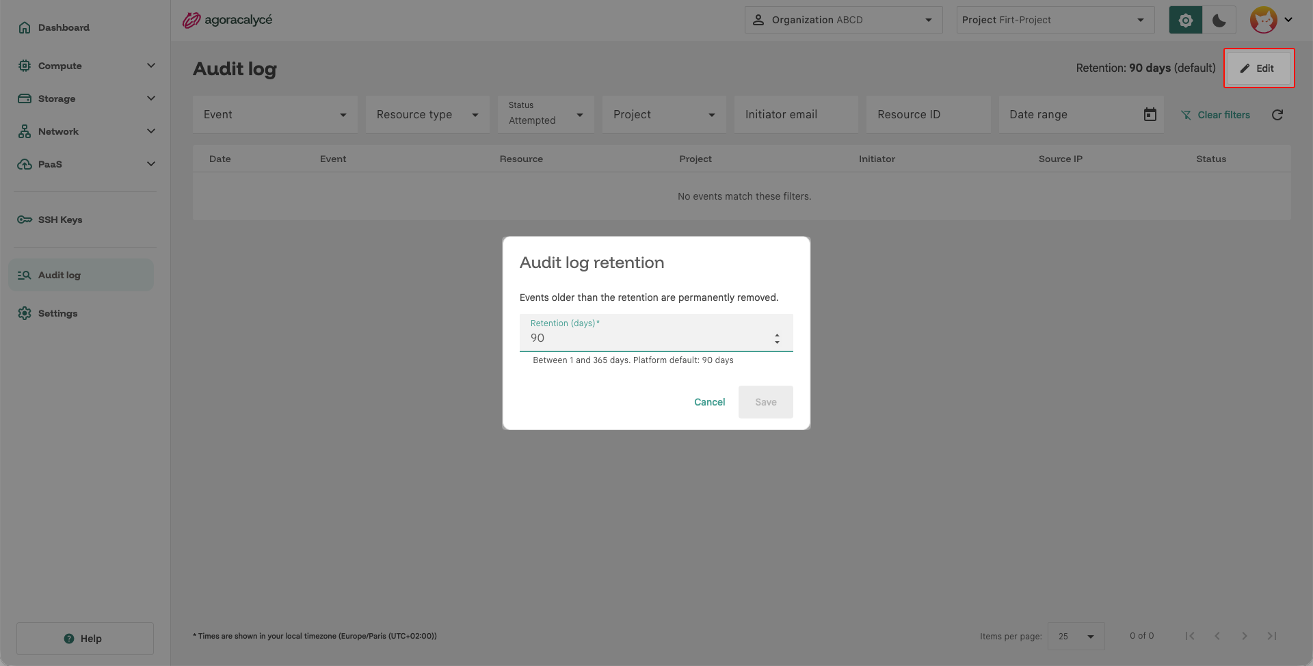
Task: Click the agoracalycé logo
Action: click(x=228, y=20)
